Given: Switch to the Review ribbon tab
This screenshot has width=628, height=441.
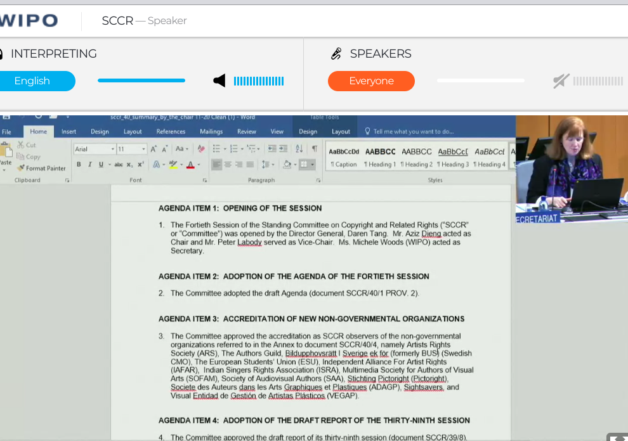Looking at the screenshot, I should pos(246,132).
